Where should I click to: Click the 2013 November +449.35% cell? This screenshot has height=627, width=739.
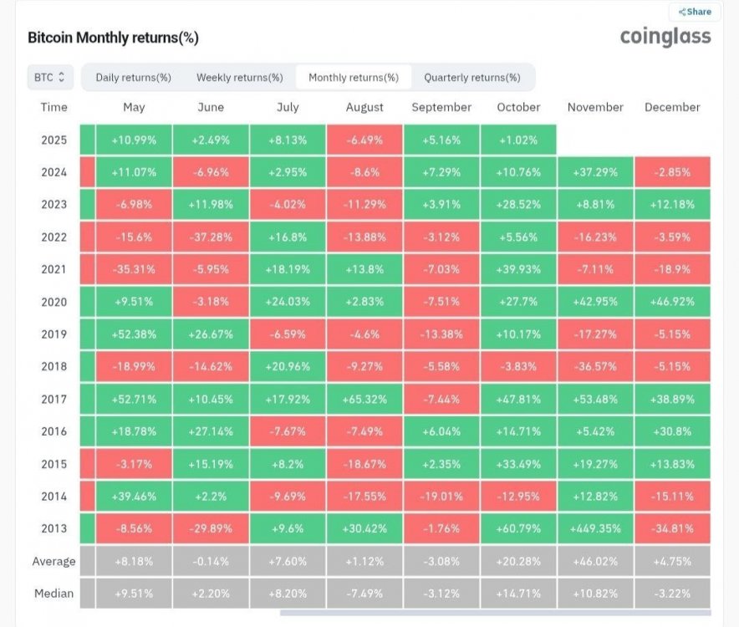pyautogui.click(x=595, y=528)
